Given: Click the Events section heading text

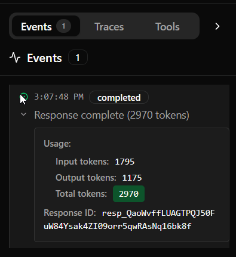Looking at the screenshot, I should [x=44, y=58].
